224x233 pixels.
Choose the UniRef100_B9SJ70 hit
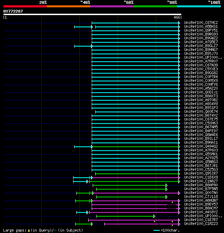point(201,53)
